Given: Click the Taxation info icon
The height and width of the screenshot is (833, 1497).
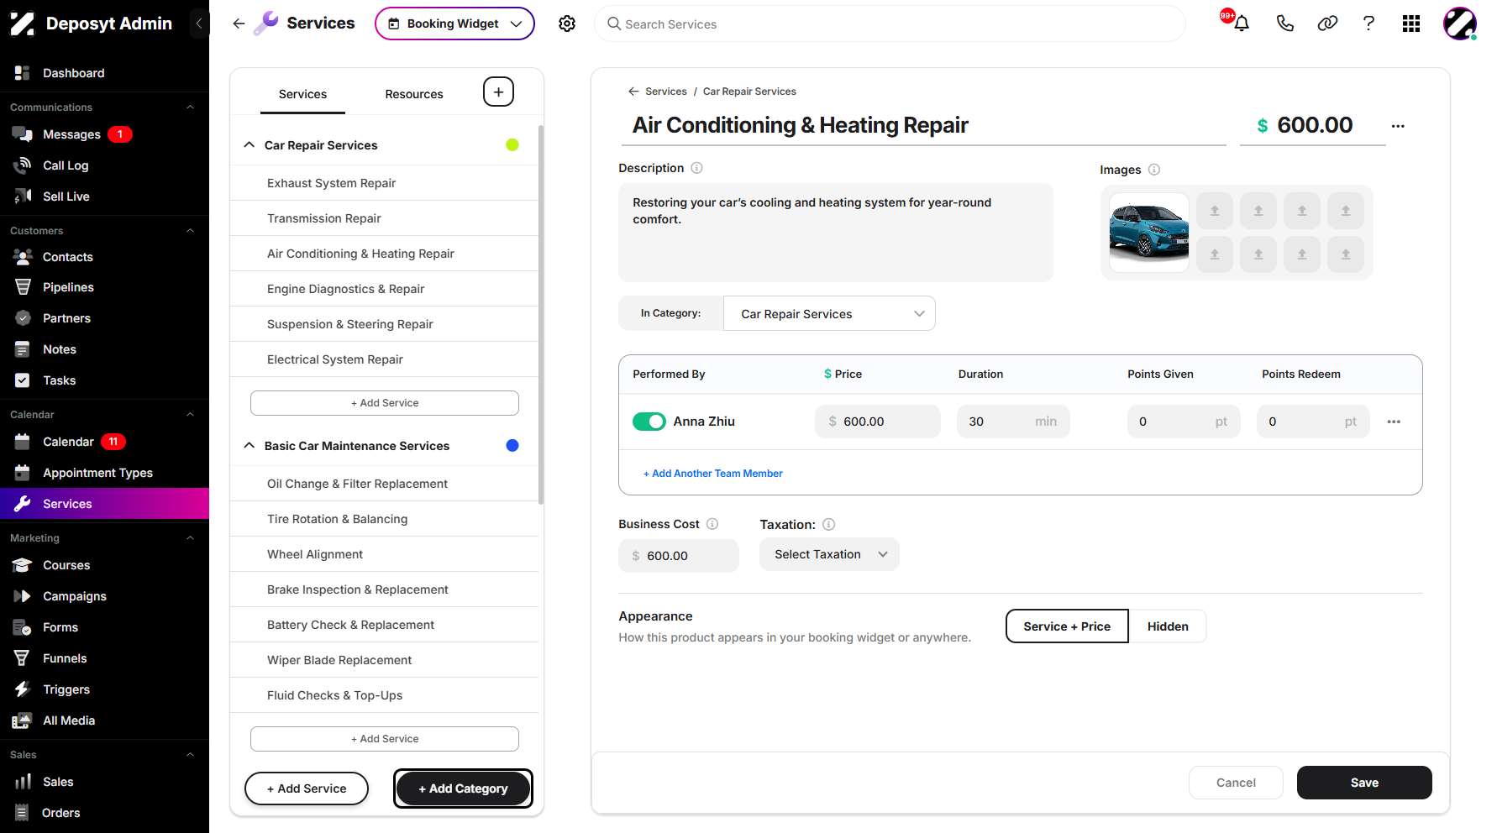Looking at the screenshot, I should click(x=828, y=525).
